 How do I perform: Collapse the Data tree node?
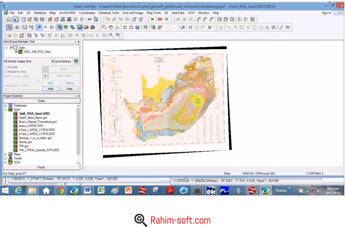[6, 48]
